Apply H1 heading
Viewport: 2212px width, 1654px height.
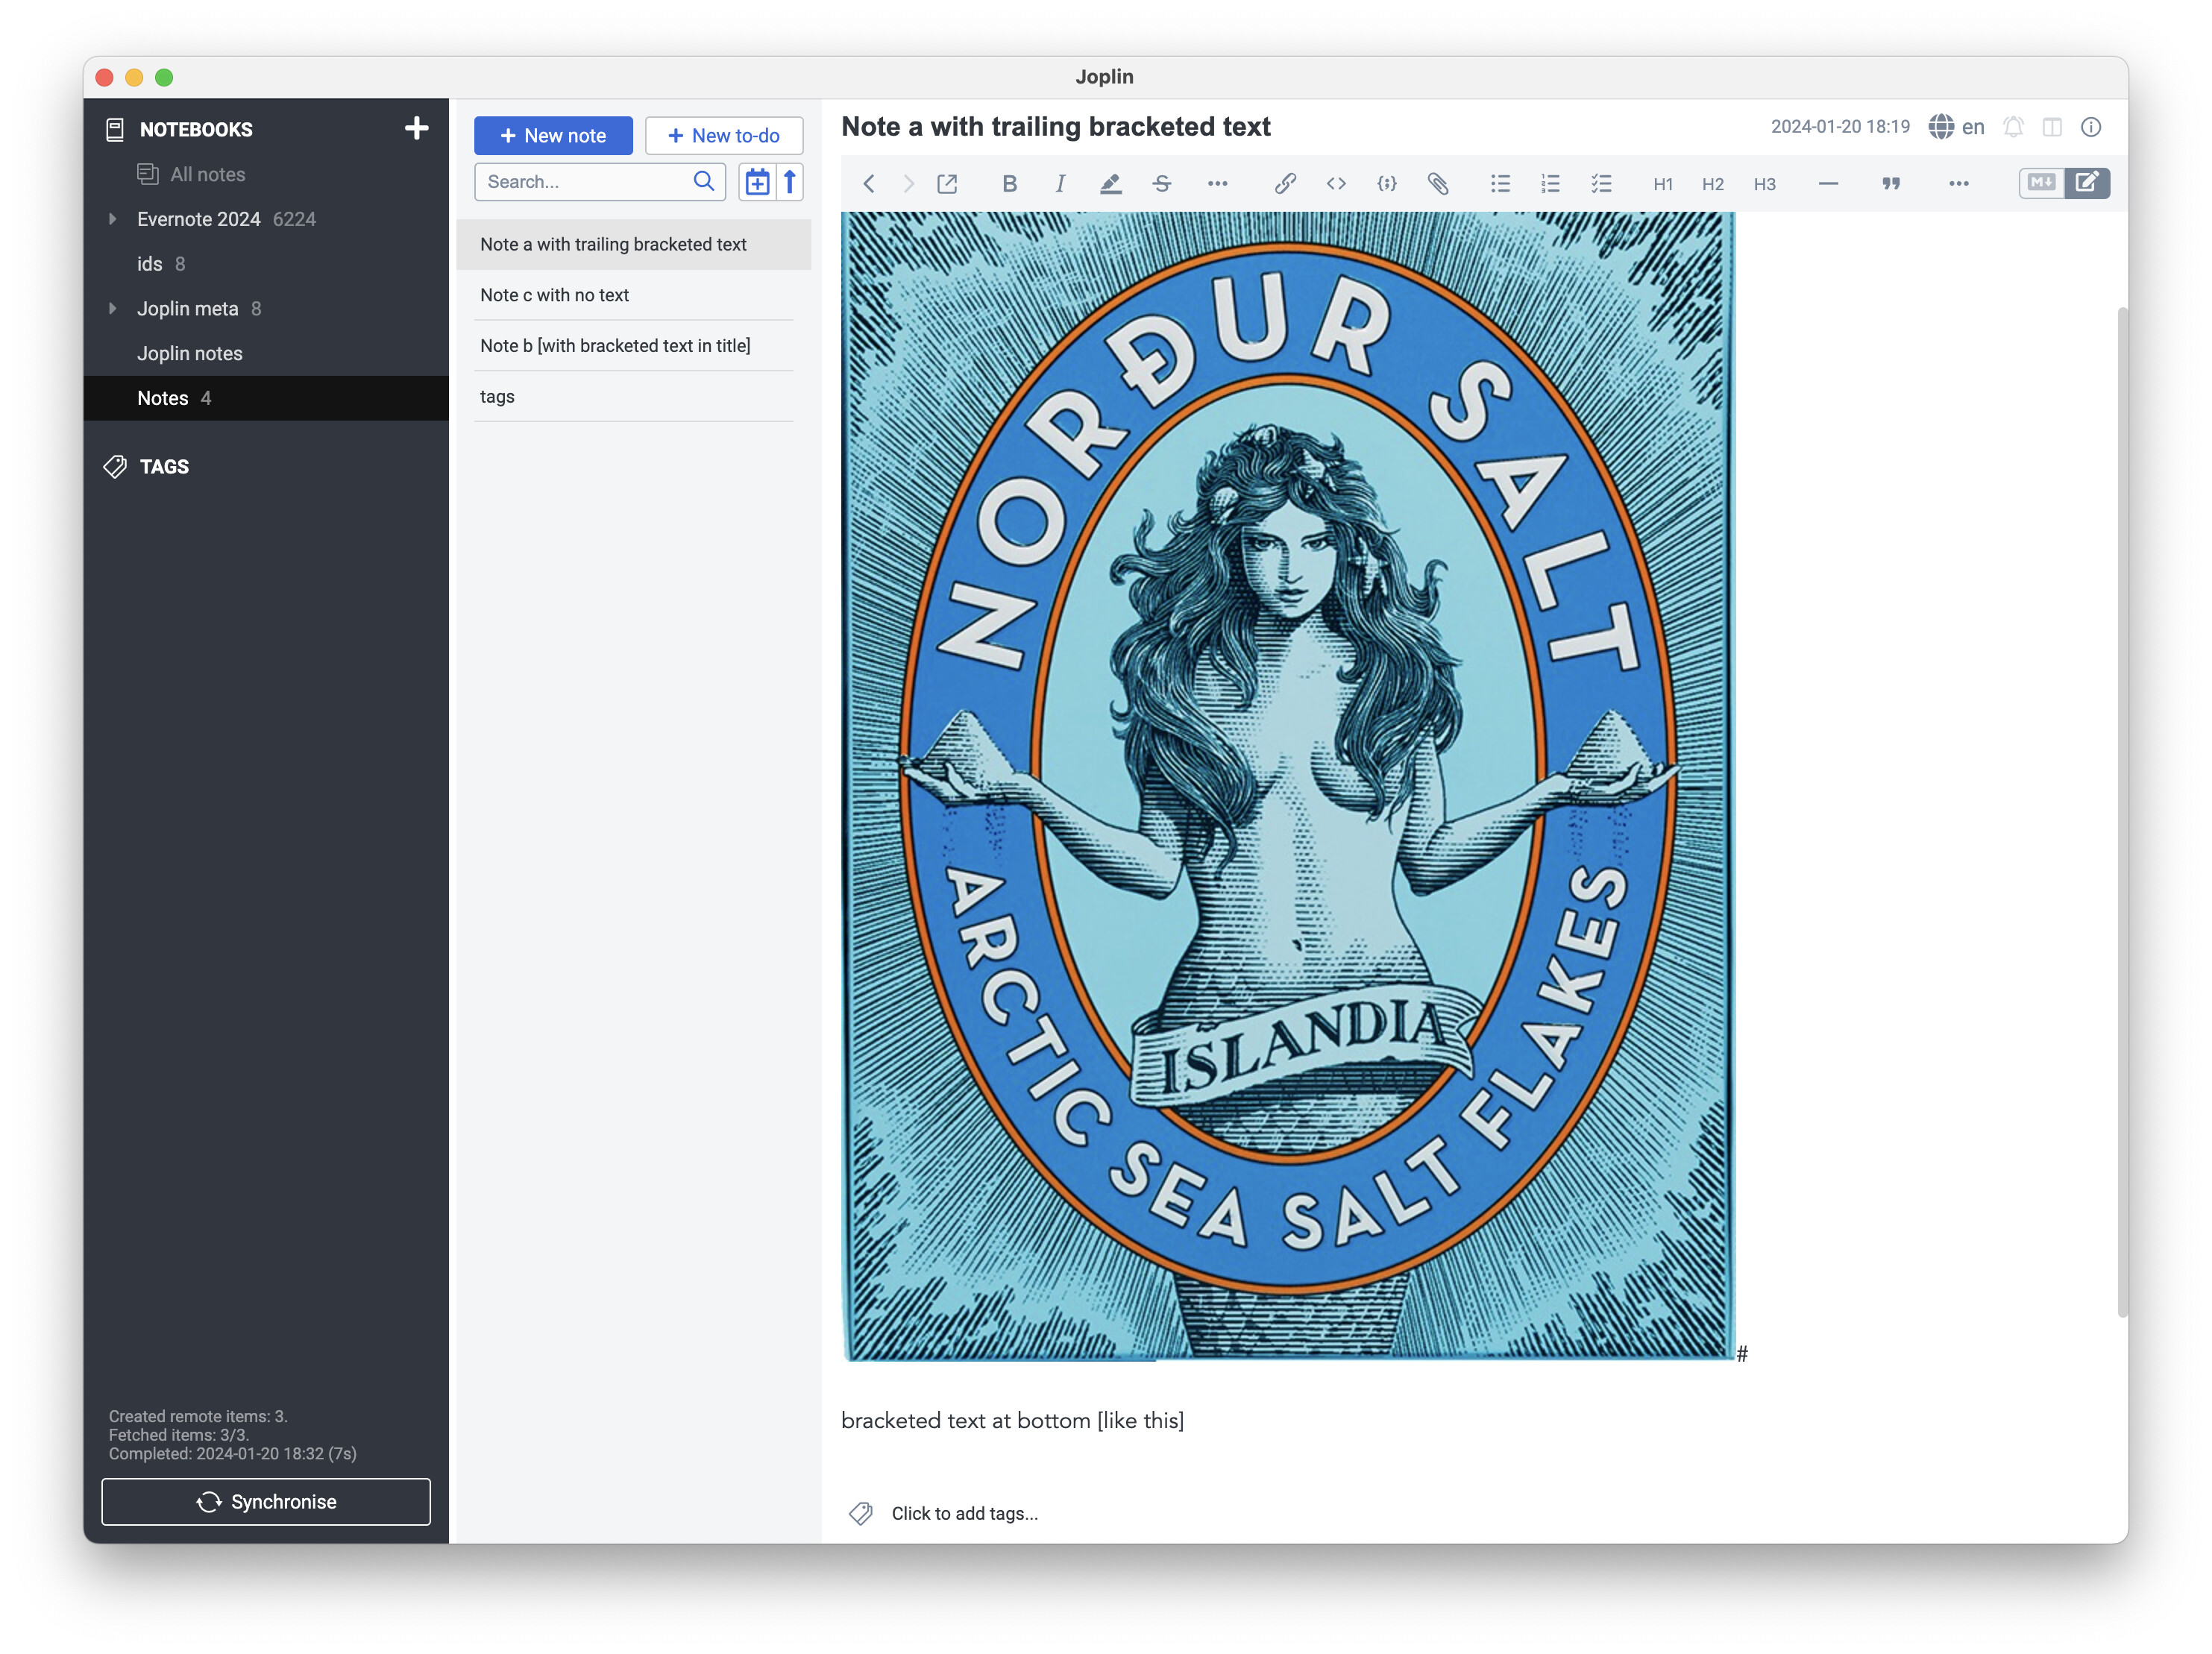[1663, 184]
